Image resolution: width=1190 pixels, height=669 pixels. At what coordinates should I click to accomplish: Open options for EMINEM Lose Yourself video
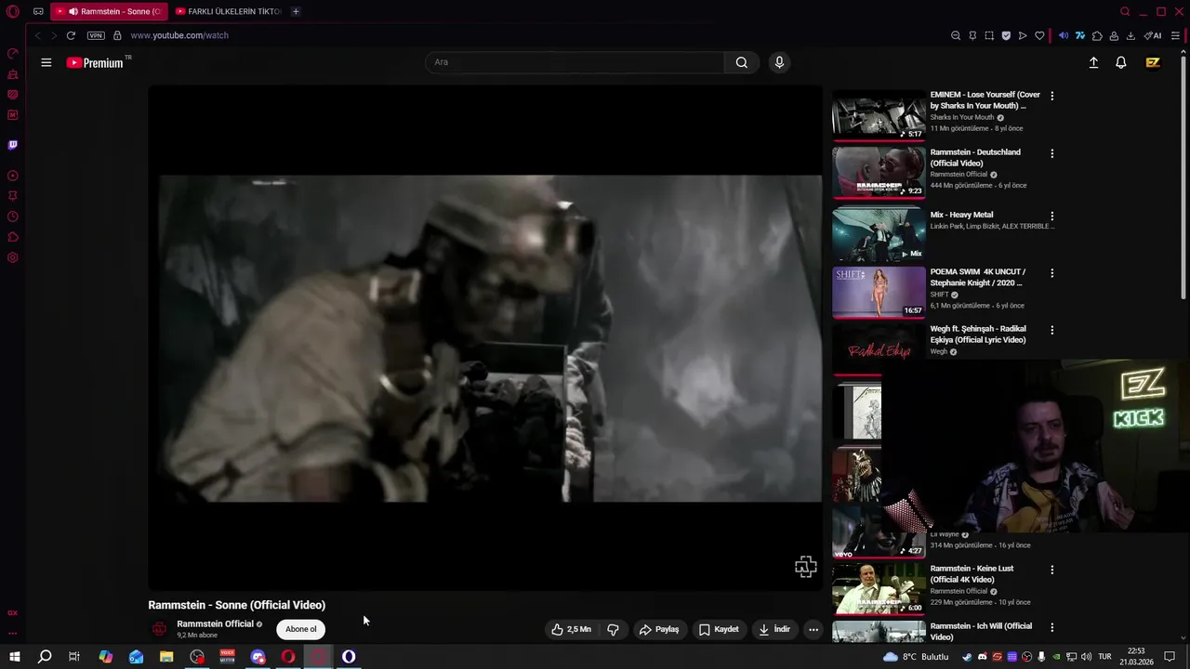1051,96
